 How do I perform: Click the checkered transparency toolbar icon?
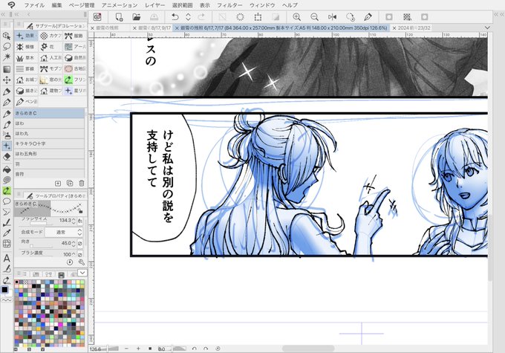407,17
